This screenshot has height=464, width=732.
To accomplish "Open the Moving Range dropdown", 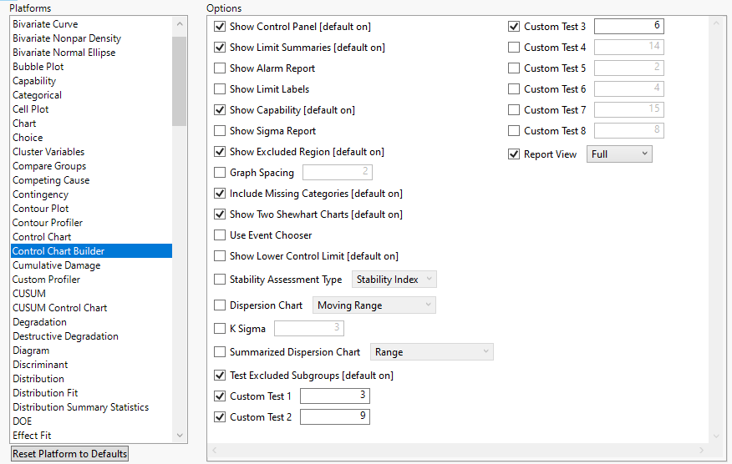I will (374, 305).
